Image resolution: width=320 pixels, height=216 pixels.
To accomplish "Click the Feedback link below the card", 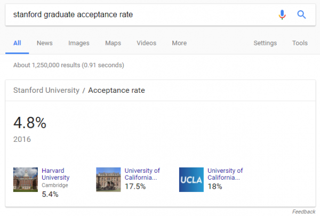I will 303,212.
